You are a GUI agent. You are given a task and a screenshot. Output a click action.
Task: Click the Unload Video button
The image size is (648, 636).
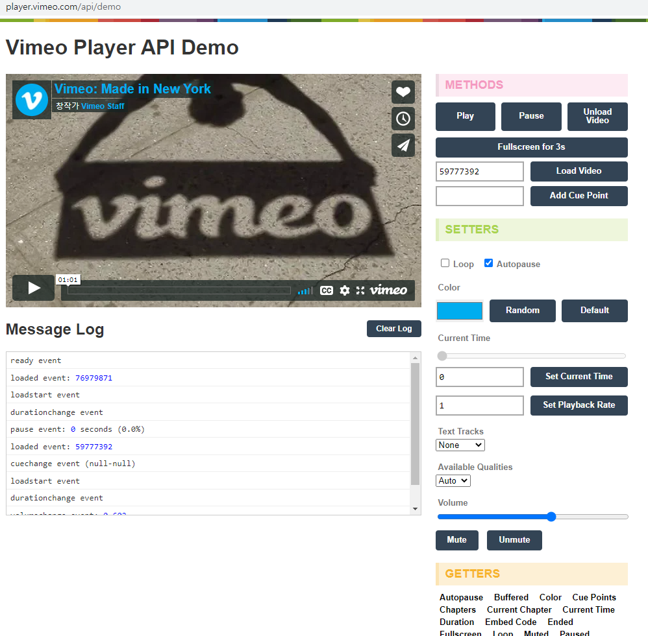coord(597,117)
